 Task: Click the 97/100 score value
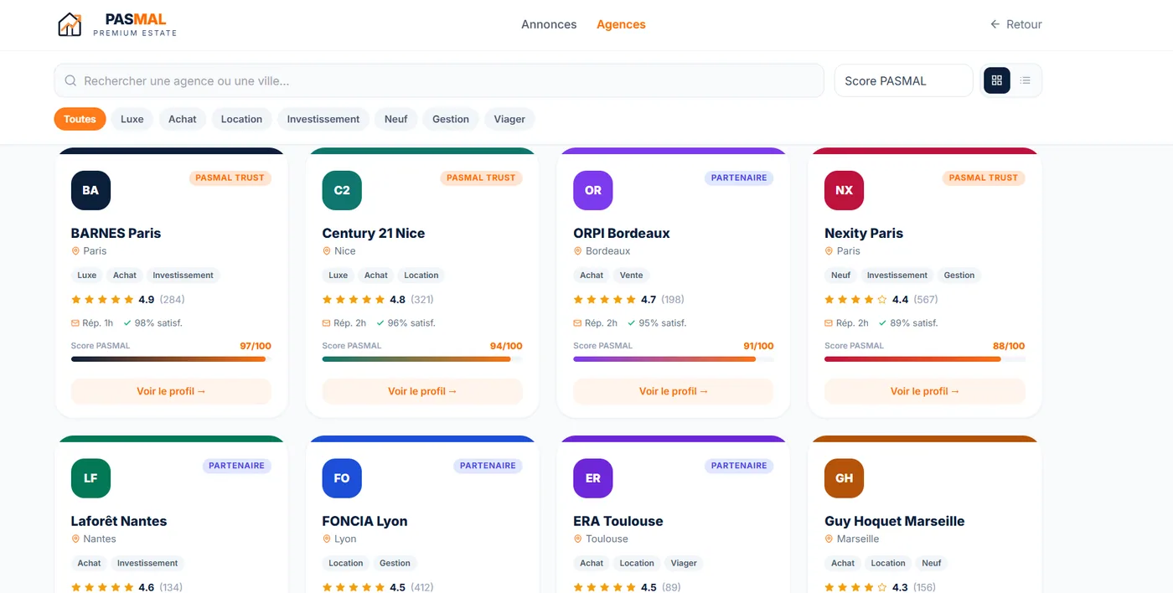(x=256, y=346)
